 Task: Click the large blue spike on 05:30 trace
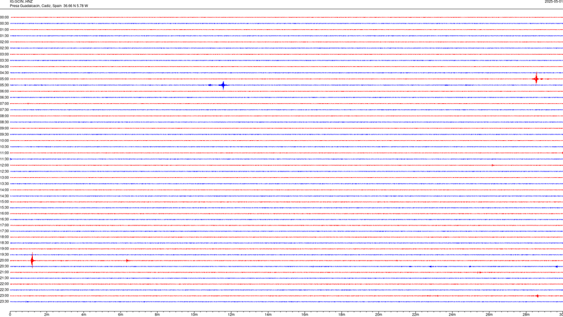coord(223,85)
